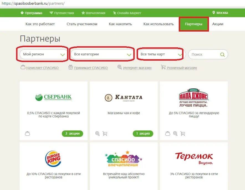Click the Спасибо Впечатления logo
The height and width of the screenshot is (190, 245).
click(x=124, y=159)
